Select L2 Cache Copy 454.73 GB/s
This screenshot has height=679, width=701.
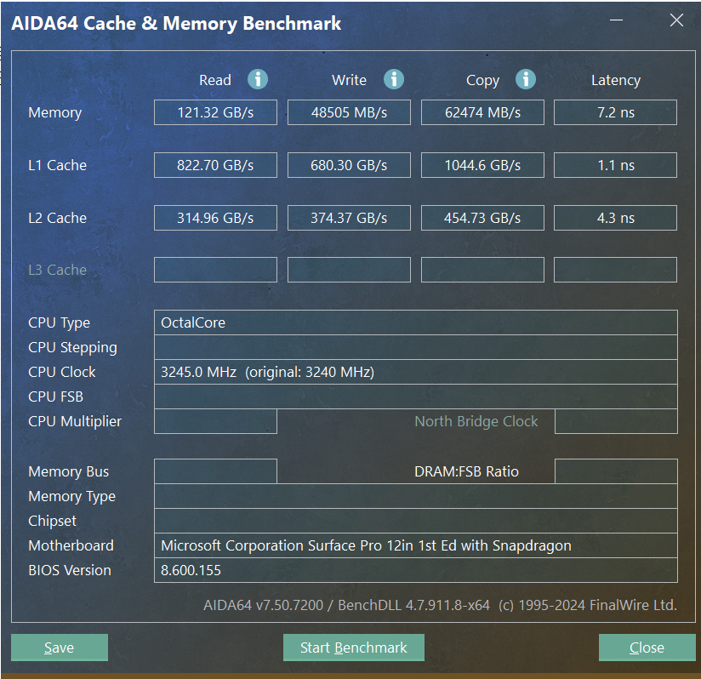pyautogui.click(x=482, y=218)
